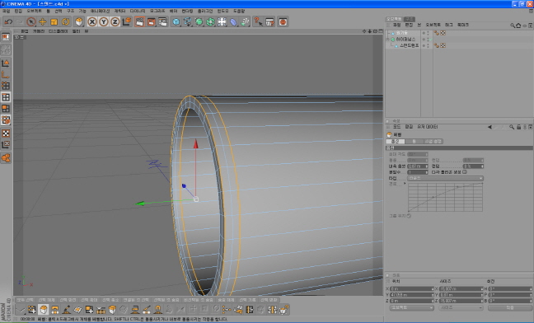Tick the N-gon creation checkbox in bevel options
This screenshot has height=323, width=534.
pos(465,172)
